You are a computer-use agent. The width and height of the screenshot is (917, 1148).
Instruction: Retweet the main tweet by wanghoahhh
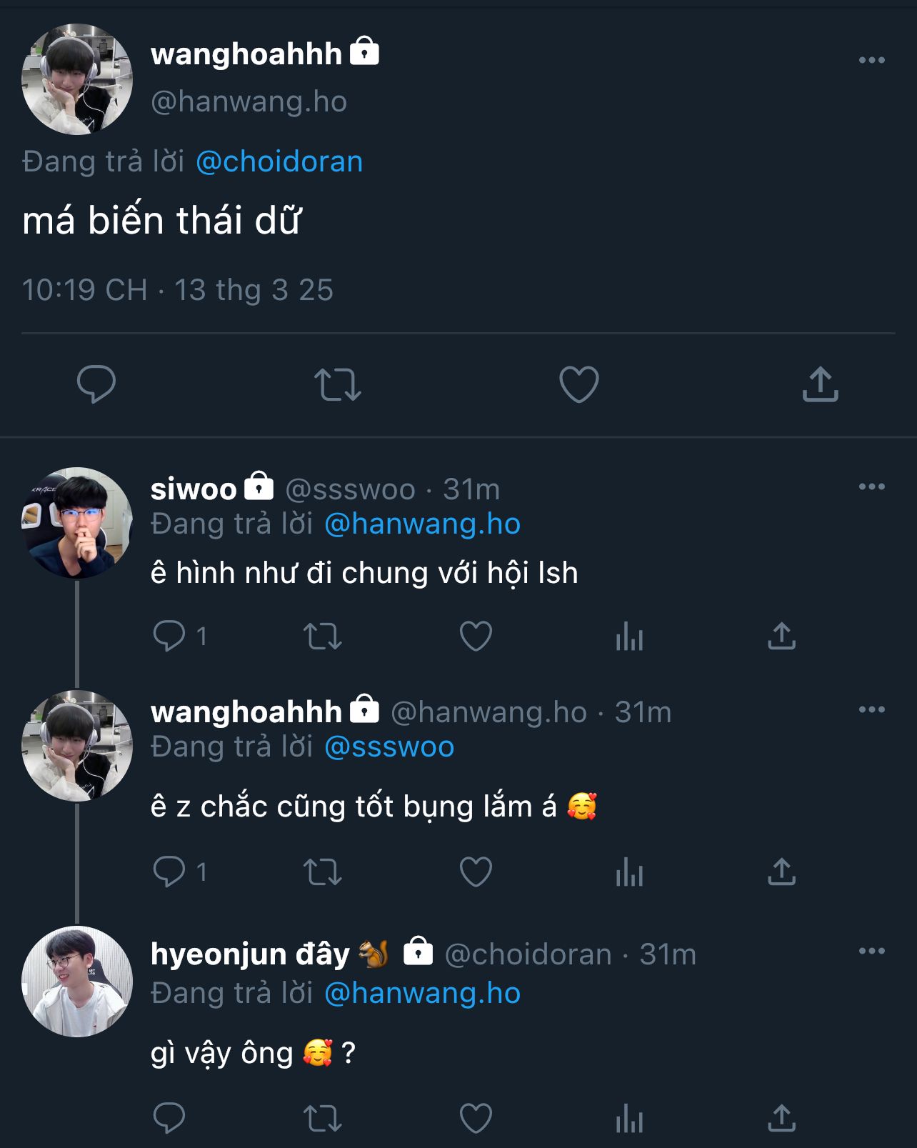coord(338,384)
